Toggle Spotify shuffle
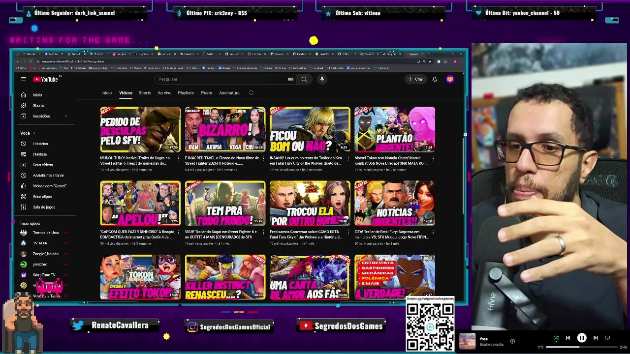 tap(556, 338)
